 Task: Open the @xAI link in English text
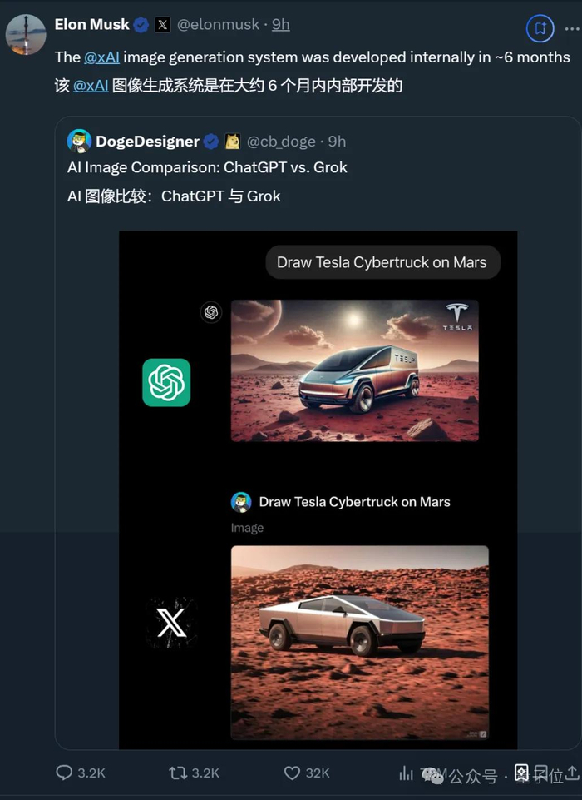pos(101,57)
